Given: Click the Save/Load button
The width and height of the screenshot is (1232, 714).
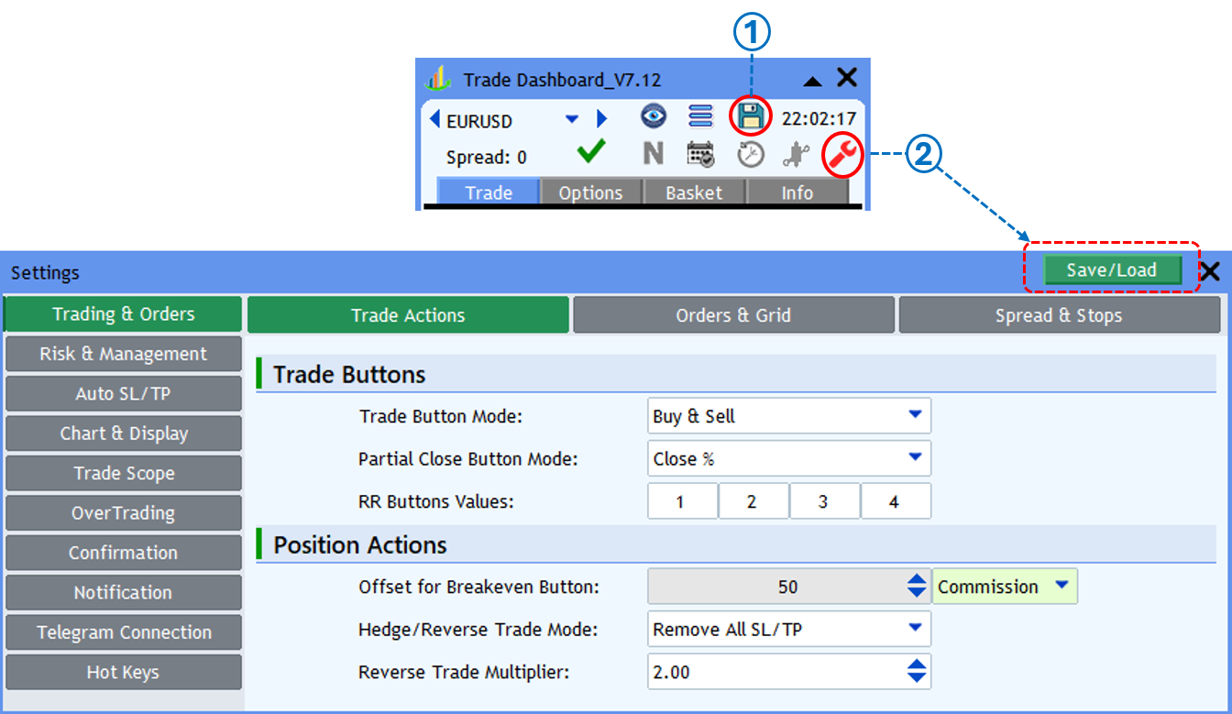Looking at the screenshot, I should [1112, 270].
